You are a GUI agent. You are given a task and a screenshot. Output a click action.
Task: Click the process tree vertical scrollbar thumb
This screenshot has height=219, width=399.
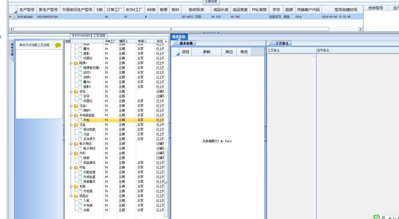pos(166,183)
